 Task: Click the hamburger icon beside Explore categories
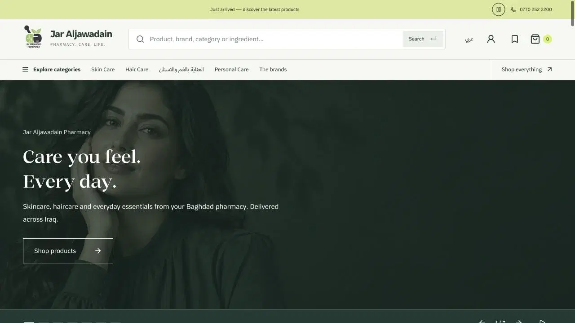coord(25,70)
